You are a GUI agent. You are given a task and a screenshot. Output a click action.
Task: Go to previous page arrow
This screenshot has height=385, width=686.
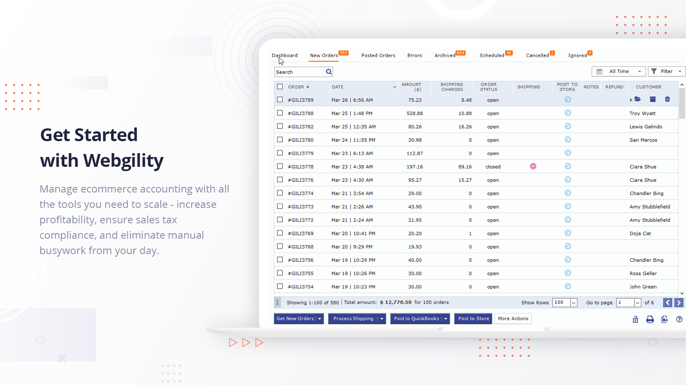pyautogui.click(x=668, y=302)
